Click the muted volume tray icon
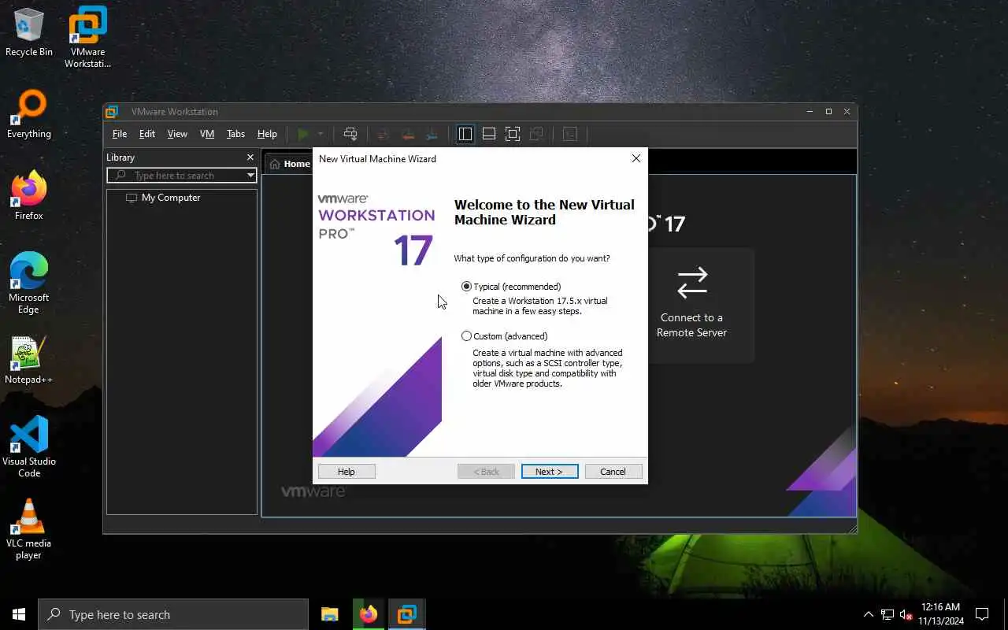This screenshot has height=630, width=1008. (906, 614)
